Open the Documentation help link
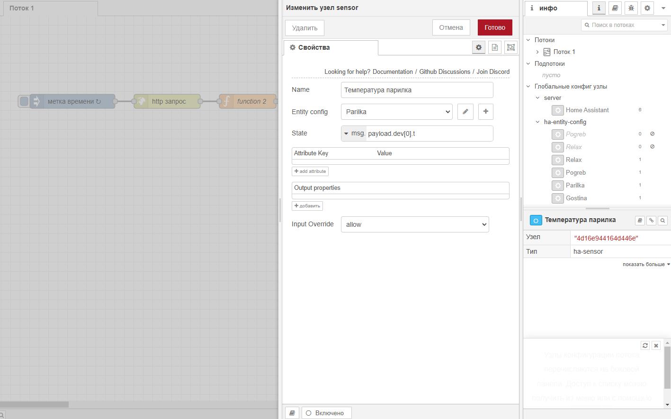The height and width of the screenshot is (419, 671). [393, 72]
